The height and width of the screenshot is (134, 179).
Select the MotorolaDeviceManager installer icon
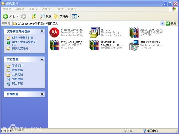click(54, 32)
